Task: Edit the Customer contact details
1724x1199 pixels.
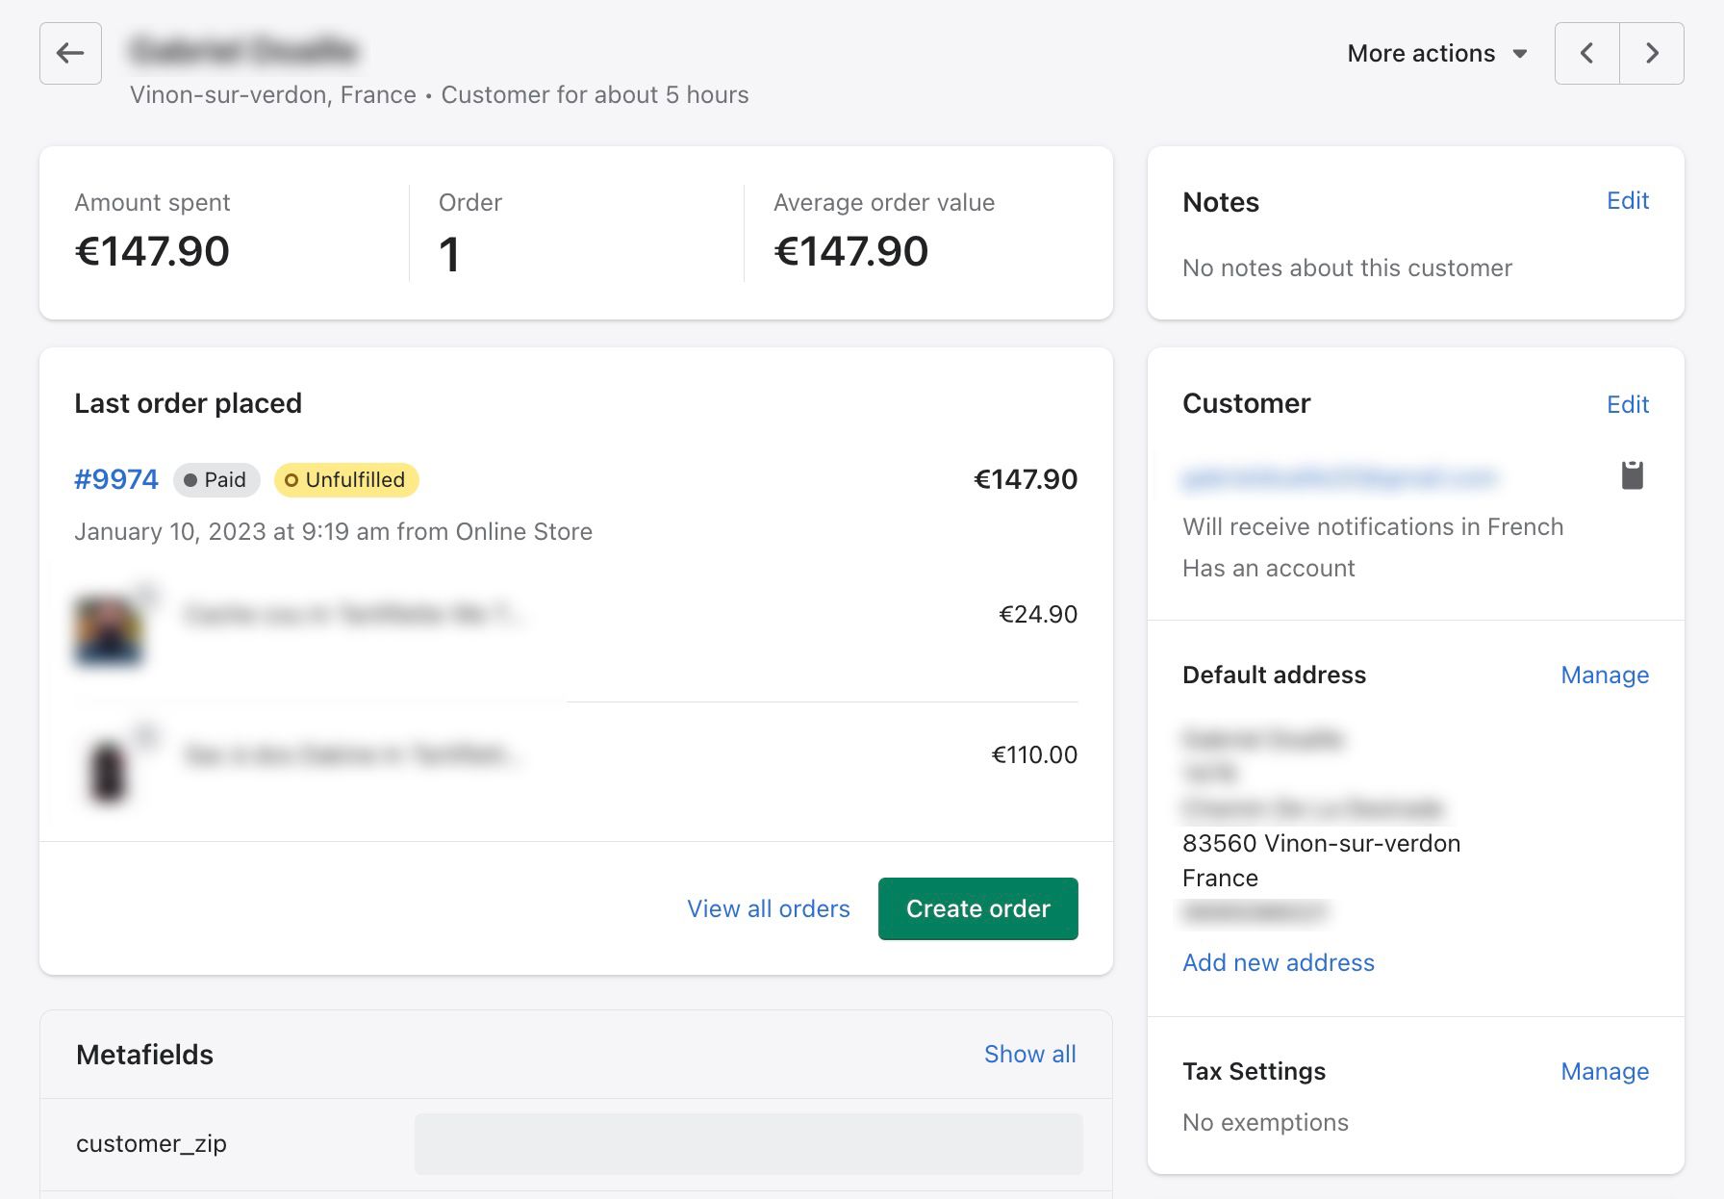Action: [x=1628, y=404]
